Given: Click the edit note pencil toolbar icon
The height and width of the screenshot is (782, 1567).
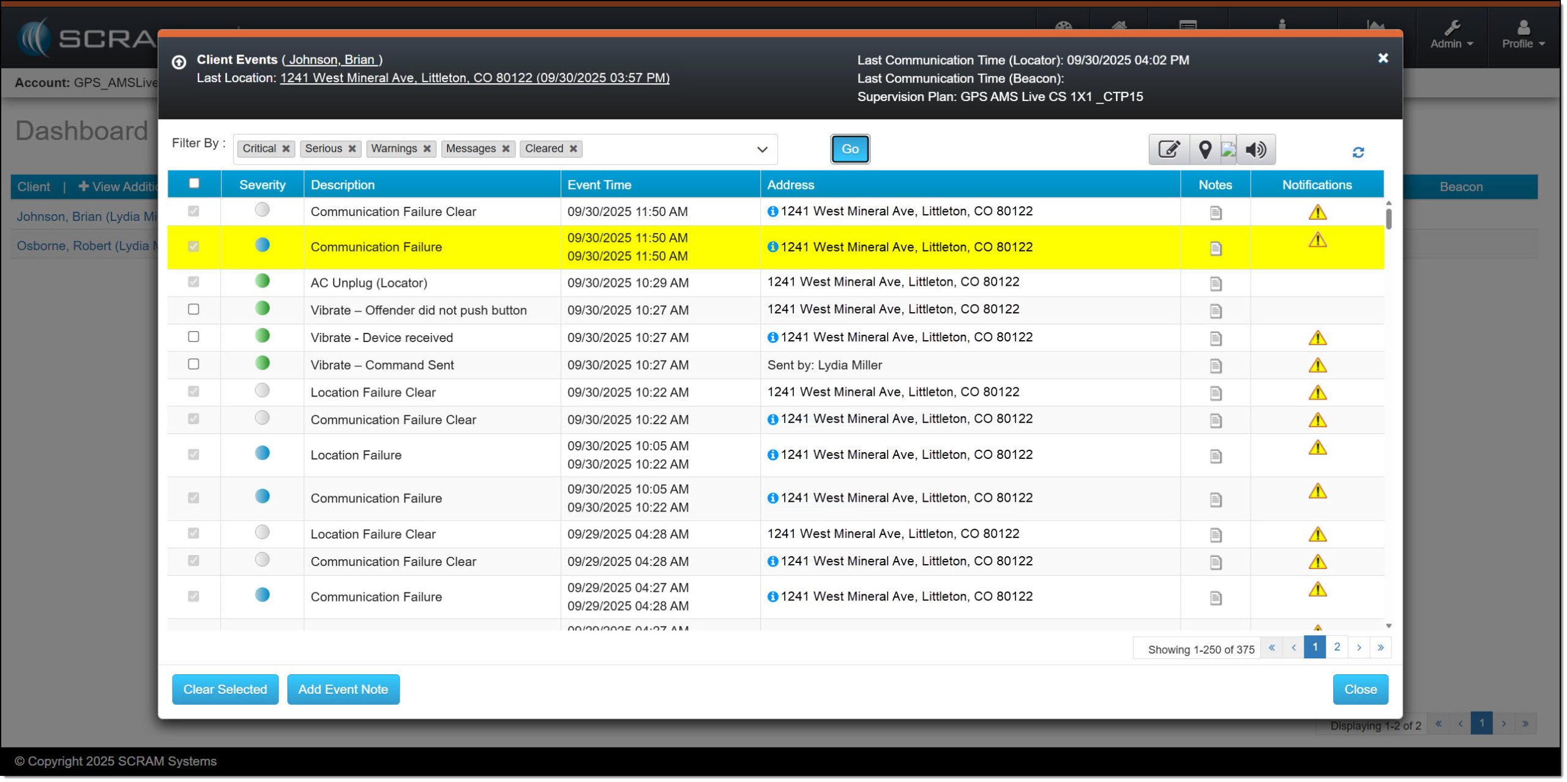Looking at the screenshot, I should [1169, 149].
